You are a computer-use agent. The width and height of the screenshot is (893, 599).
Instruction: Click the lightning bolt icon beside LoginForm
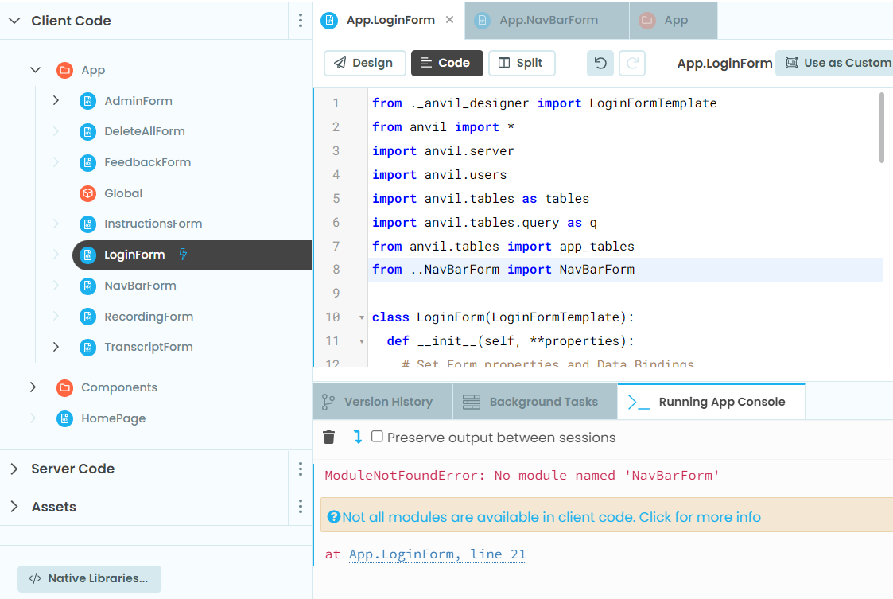(x=183, y=255)
